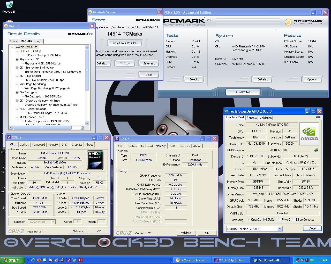Screen dimensions: 331x264
Task: Launch red H icon in quick launch
Action: click(80, 260)
